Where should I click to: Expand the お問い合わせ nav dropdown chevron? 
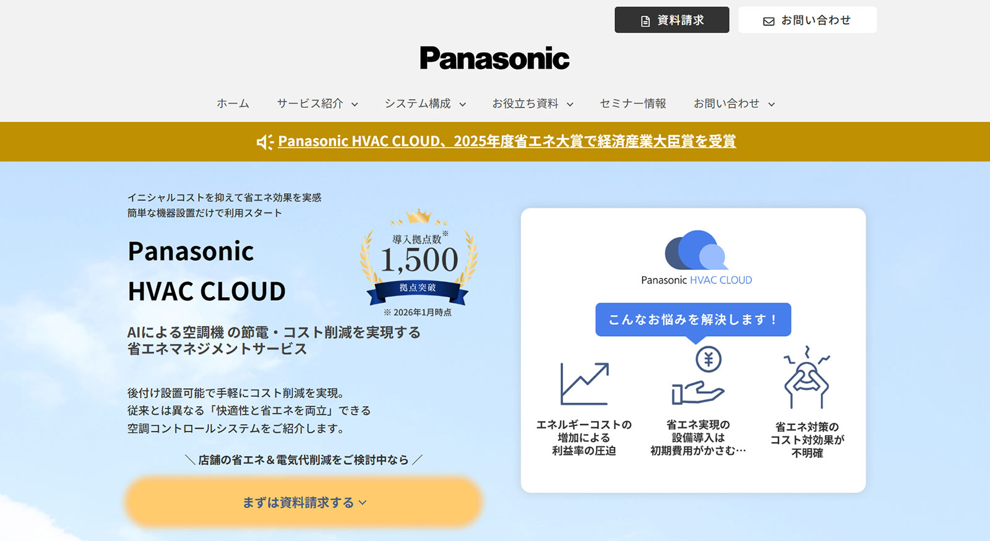[x=772, y=105]
